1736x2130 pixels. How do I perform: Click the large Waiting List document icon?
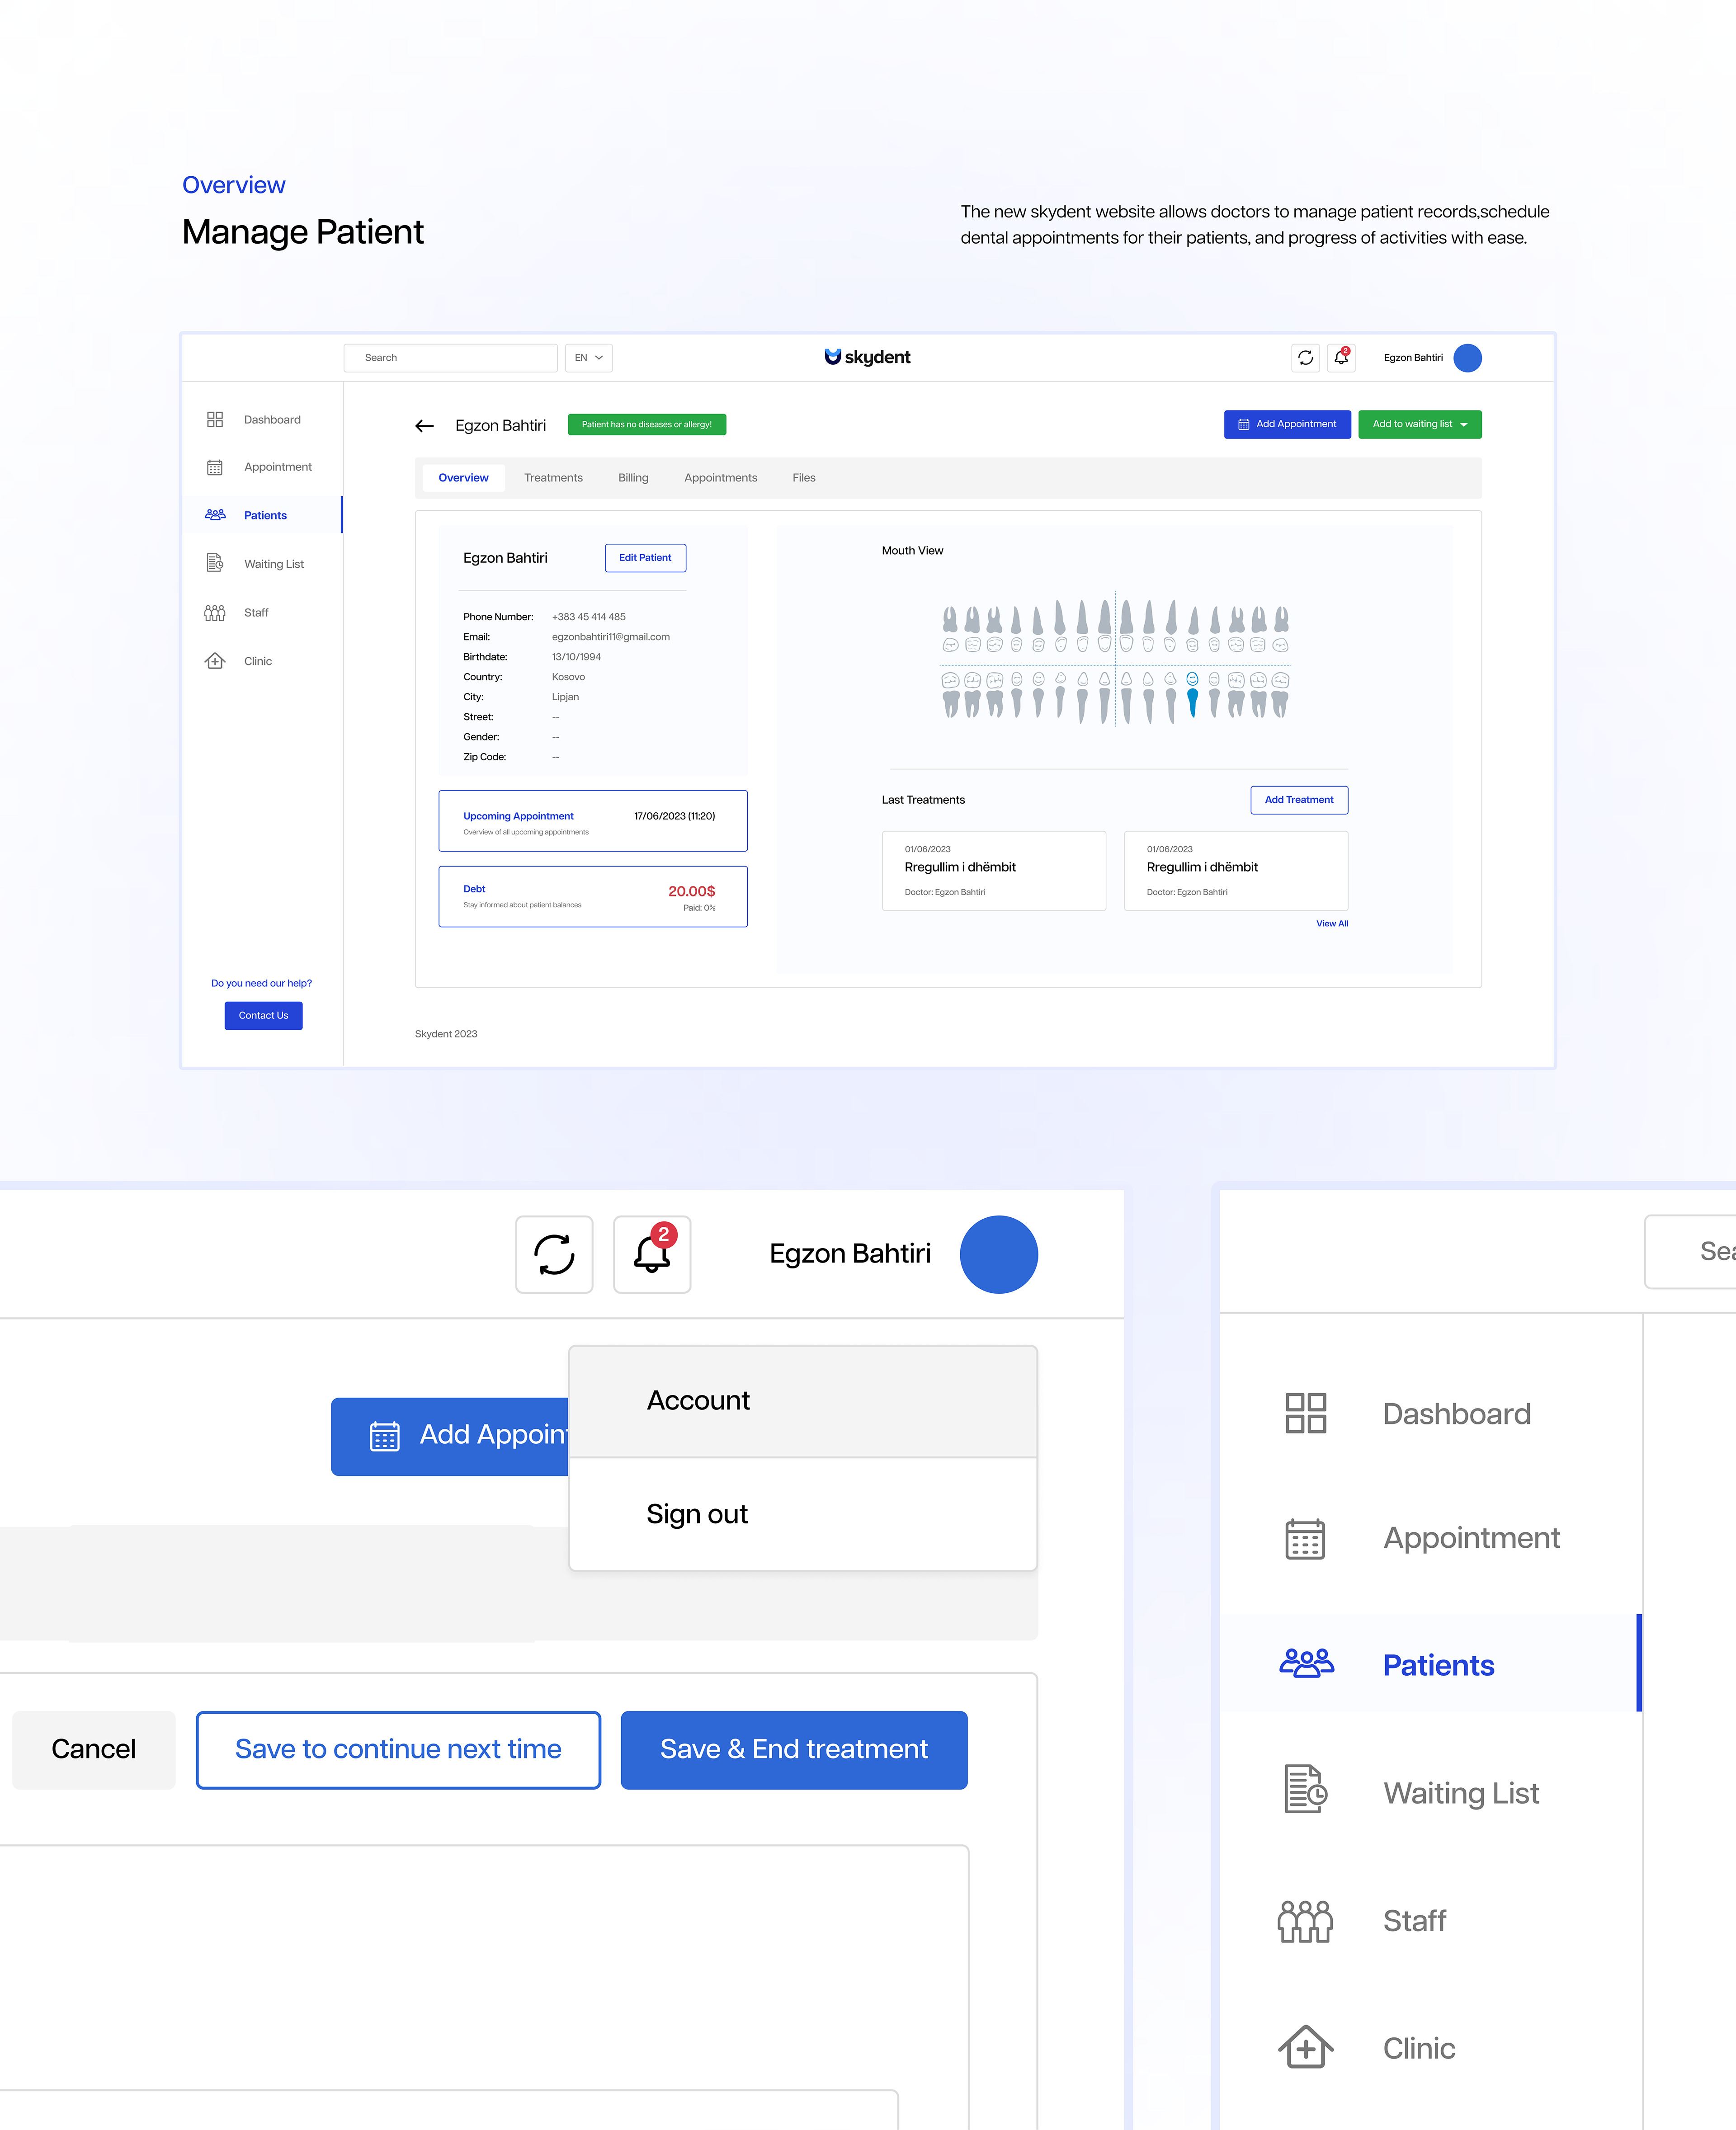pos(1305,1790)
